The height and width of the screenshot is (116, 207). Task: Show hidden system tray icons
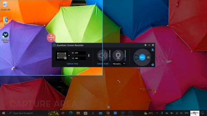[x=157, y=113]
